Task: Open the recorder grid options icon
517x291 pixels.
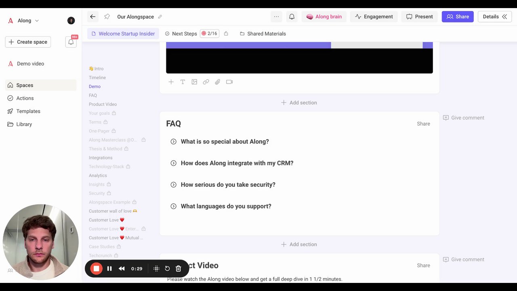Action: (x=156, y=268)
